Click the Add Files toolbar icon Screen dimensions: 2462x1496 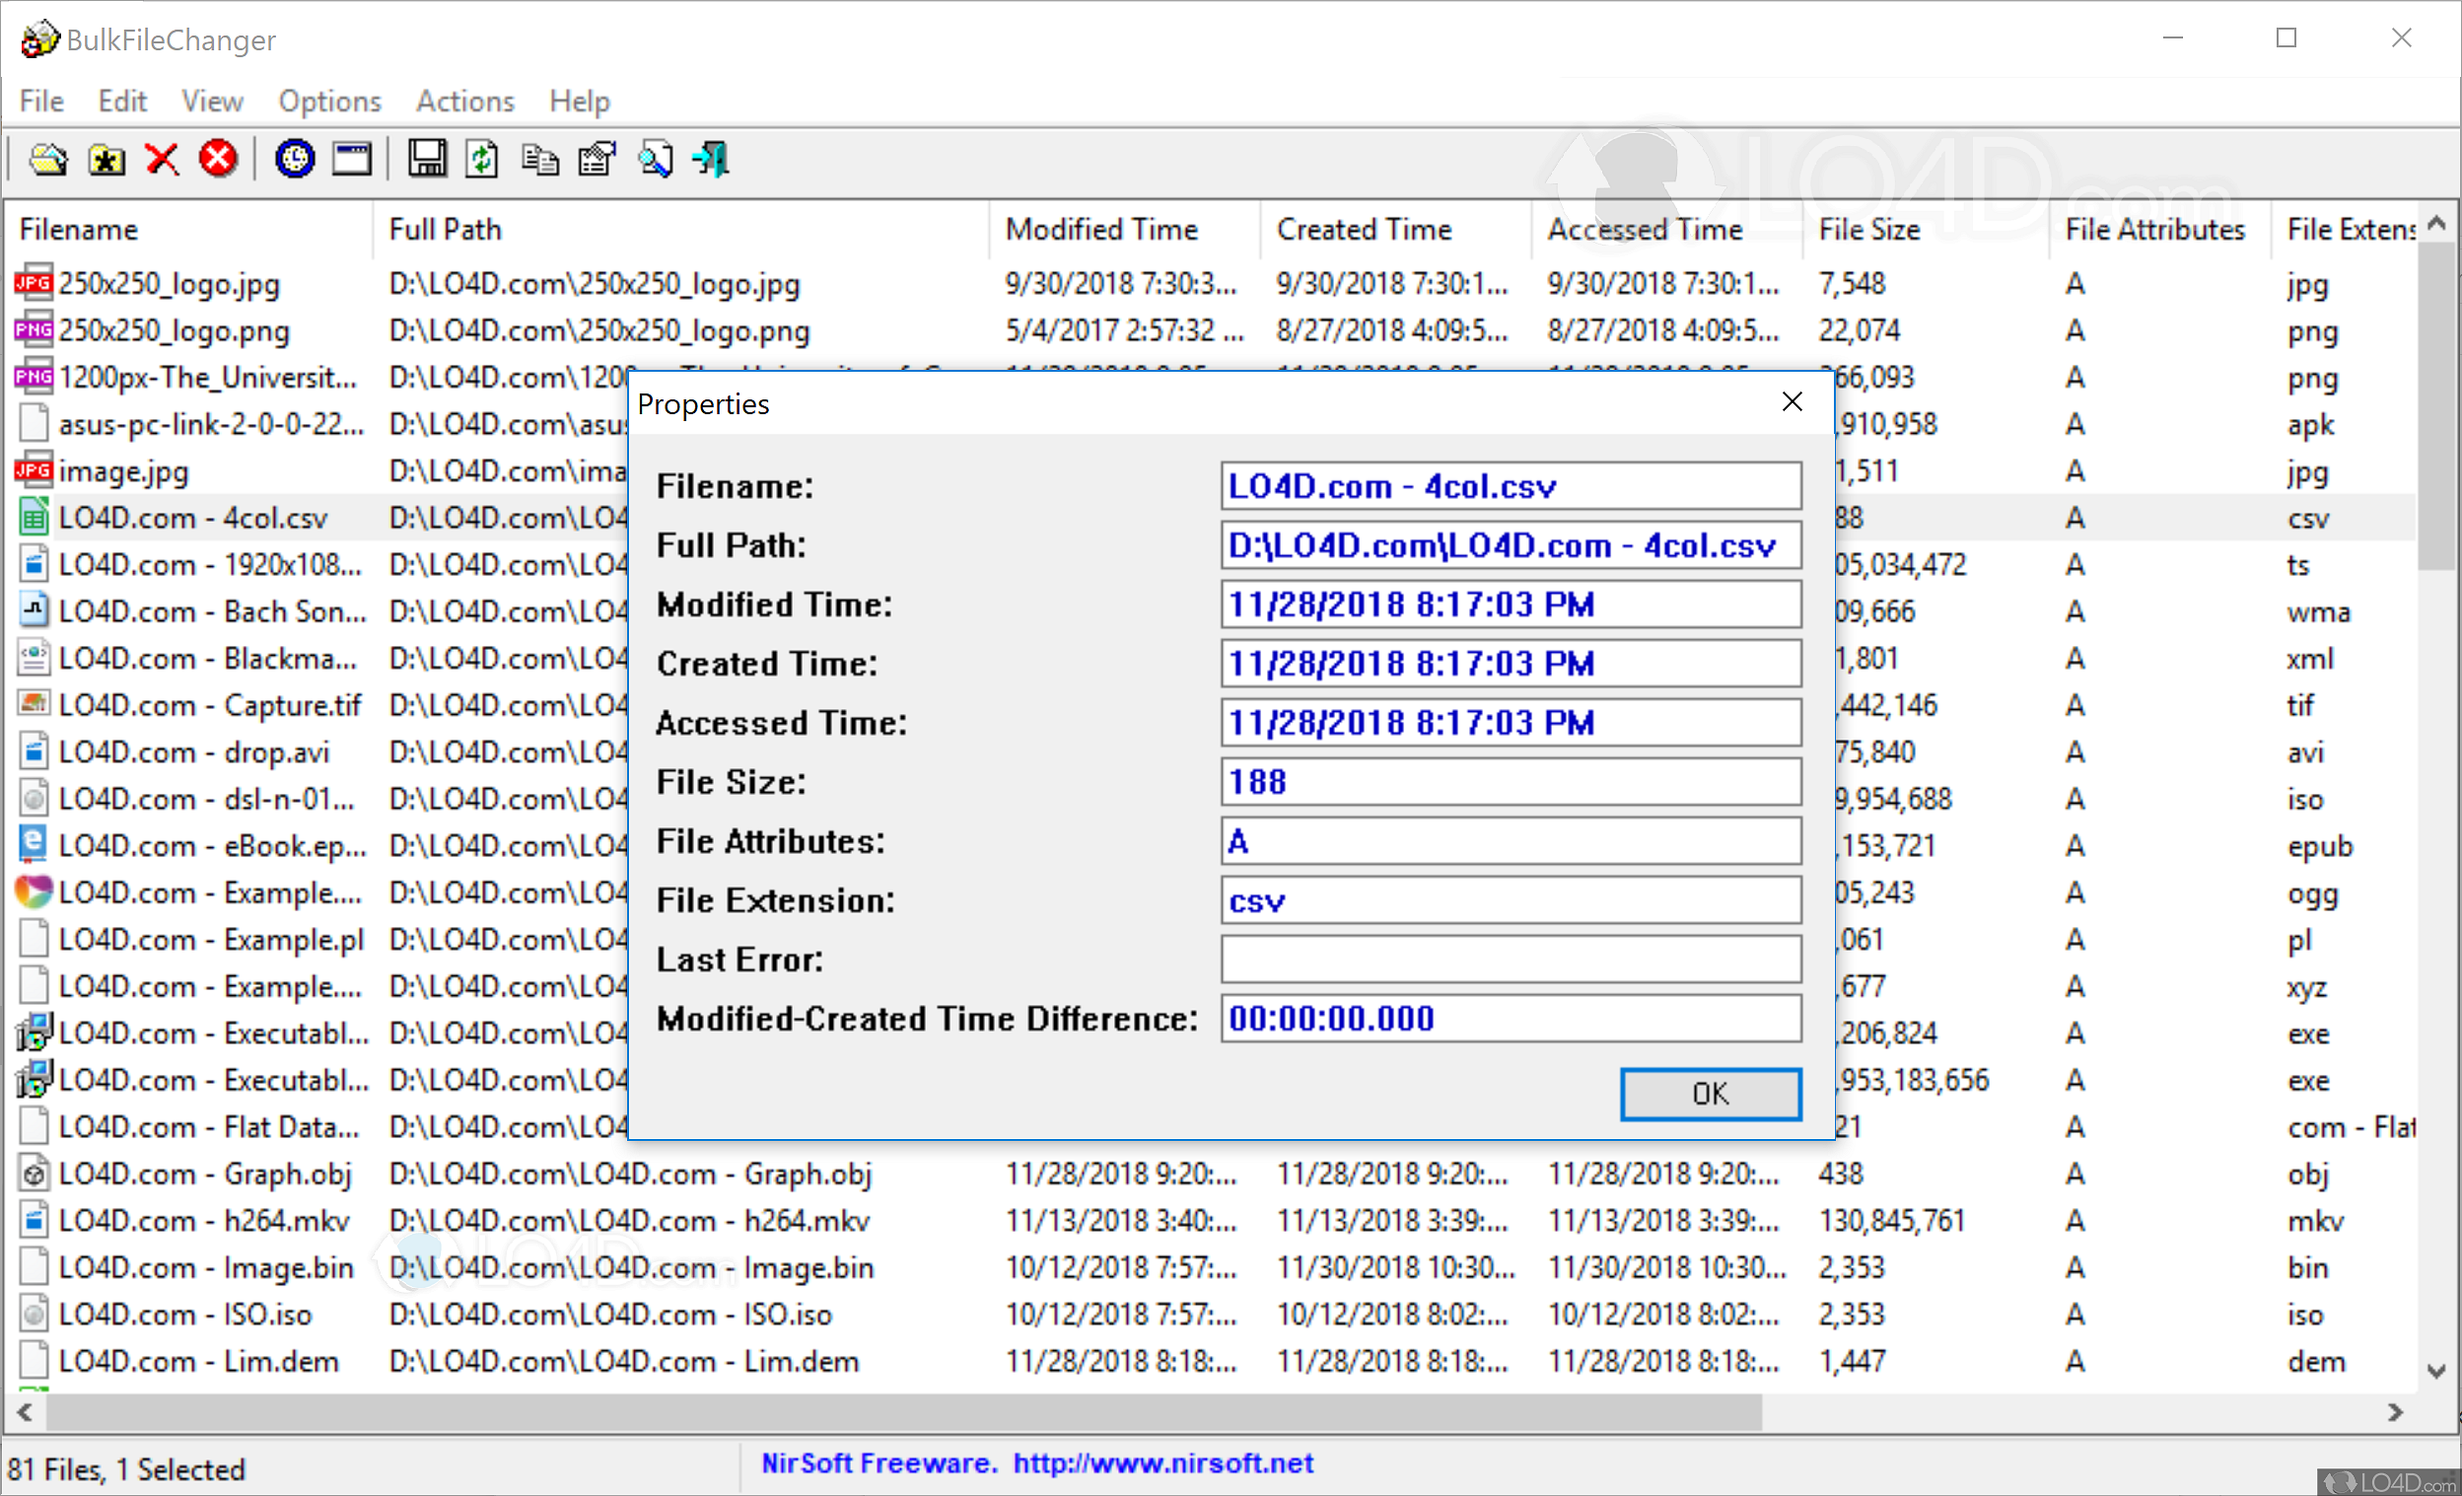coord(48,159)
